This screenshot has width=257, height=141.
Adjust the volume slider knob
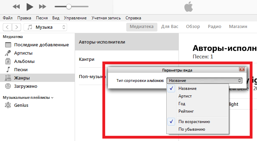point(68,6)
